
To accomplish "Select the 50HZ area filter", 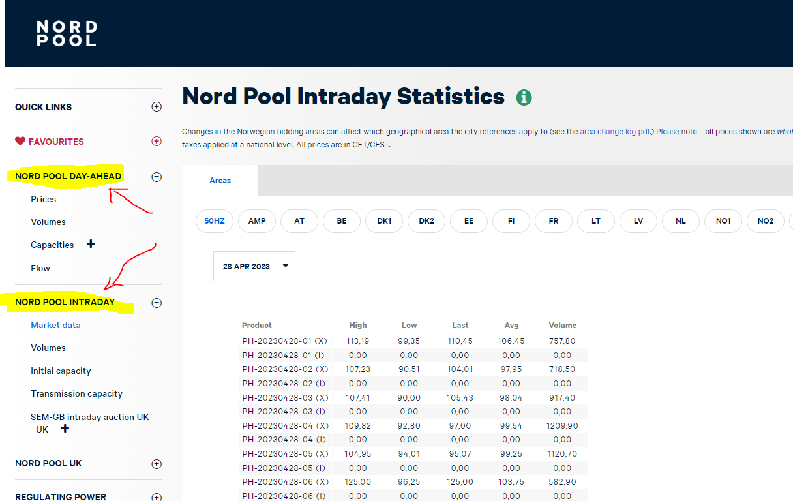I will 215,221.
